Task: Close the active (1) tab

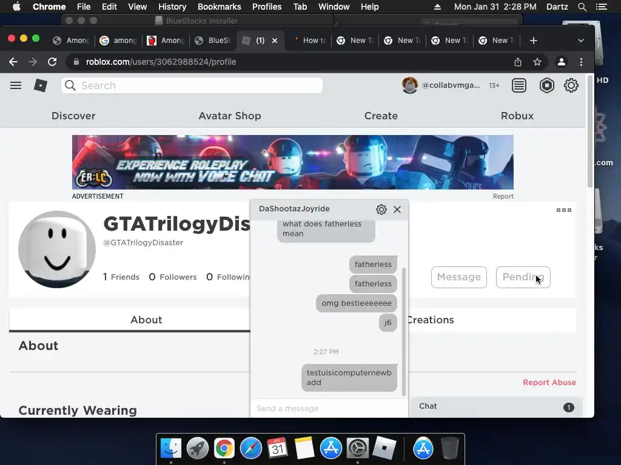Action: [275, 41]
